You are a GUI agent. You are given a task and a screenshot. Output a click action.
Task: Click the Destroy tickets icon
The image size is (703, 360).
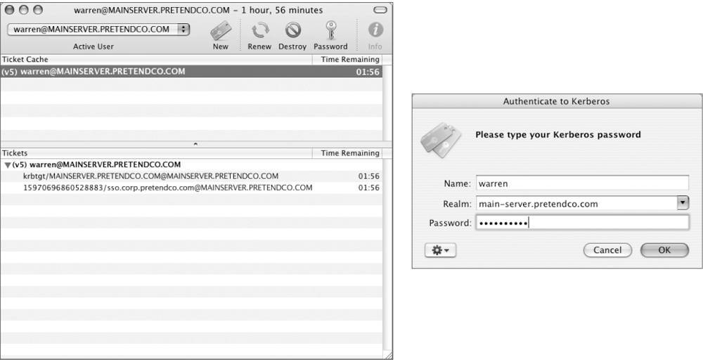292,31
